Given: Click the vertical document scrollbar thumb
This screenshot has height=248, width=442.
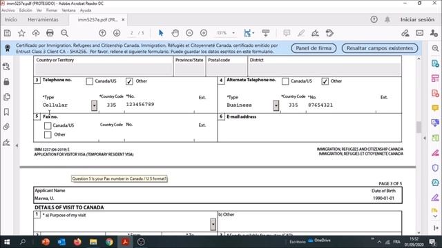Looking at the screenshot, I should pos(419,127).
